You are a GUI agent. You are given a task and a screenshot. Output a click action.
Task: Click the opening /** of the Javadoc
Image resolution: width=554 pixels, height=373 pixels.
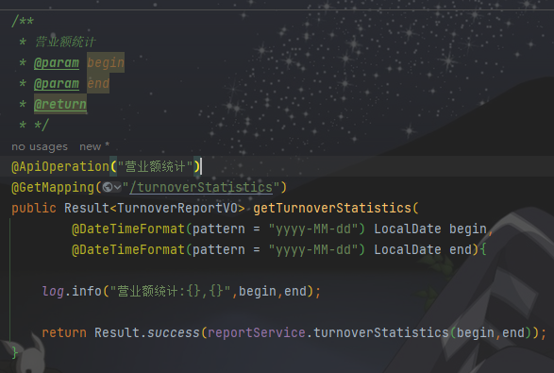tap(23, 21)
